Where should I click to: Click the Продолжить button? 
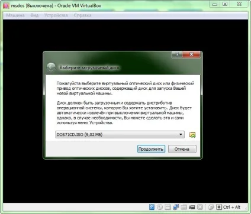(x=151, y=149)
